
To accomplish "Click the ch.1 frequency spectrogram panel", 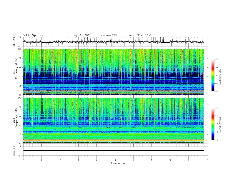I will click(x=113, y=72).
